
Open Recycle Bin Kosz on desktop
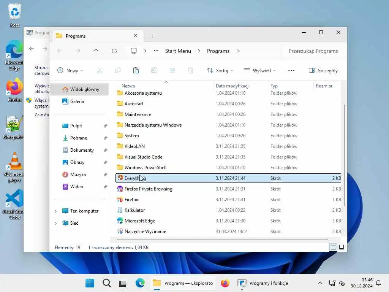coord(15,15)
